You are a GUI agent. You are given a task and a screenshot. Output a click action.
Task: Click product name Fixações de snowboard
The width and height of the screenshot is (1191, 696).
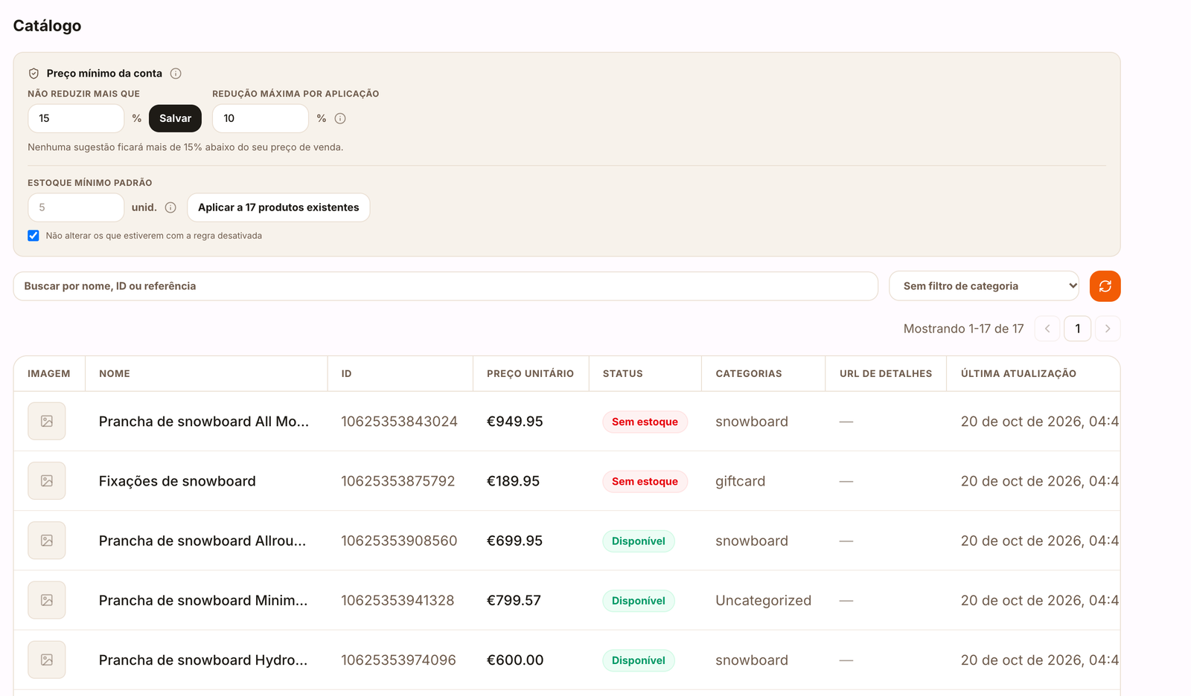click(177, 481)
